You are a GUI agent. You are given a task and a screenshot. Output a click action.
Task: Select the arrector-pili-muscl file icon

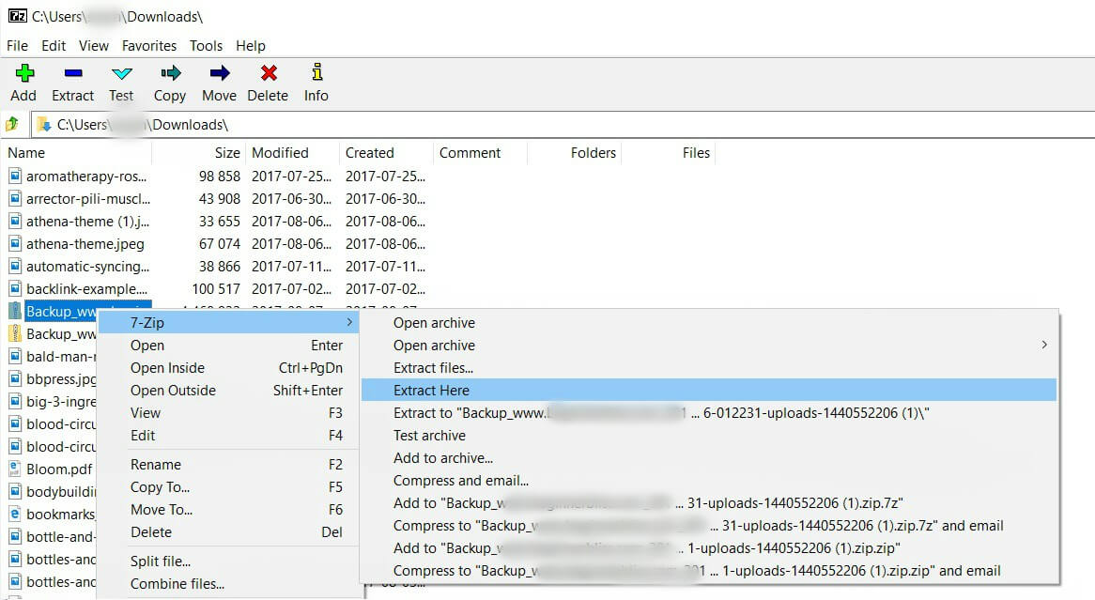[15, 198]
